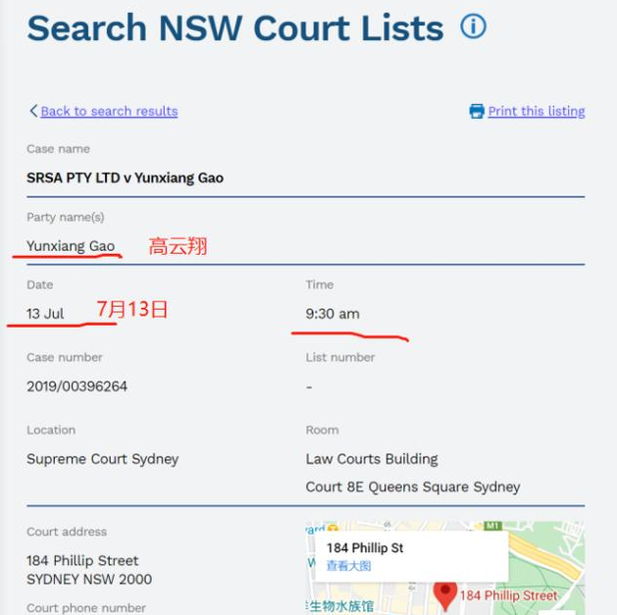Click the Supreme Court Sydney location text
The height and width of the screenshot is (615, 617).
(102, 459)
